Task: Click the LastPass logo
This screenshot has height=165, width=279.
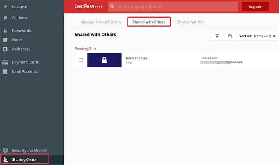Action: point(88,7)
